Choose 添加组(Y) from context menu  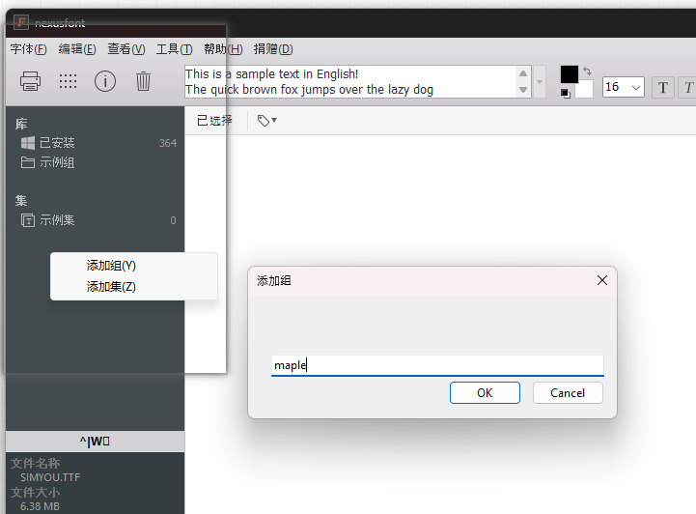(x=111, y=266)
